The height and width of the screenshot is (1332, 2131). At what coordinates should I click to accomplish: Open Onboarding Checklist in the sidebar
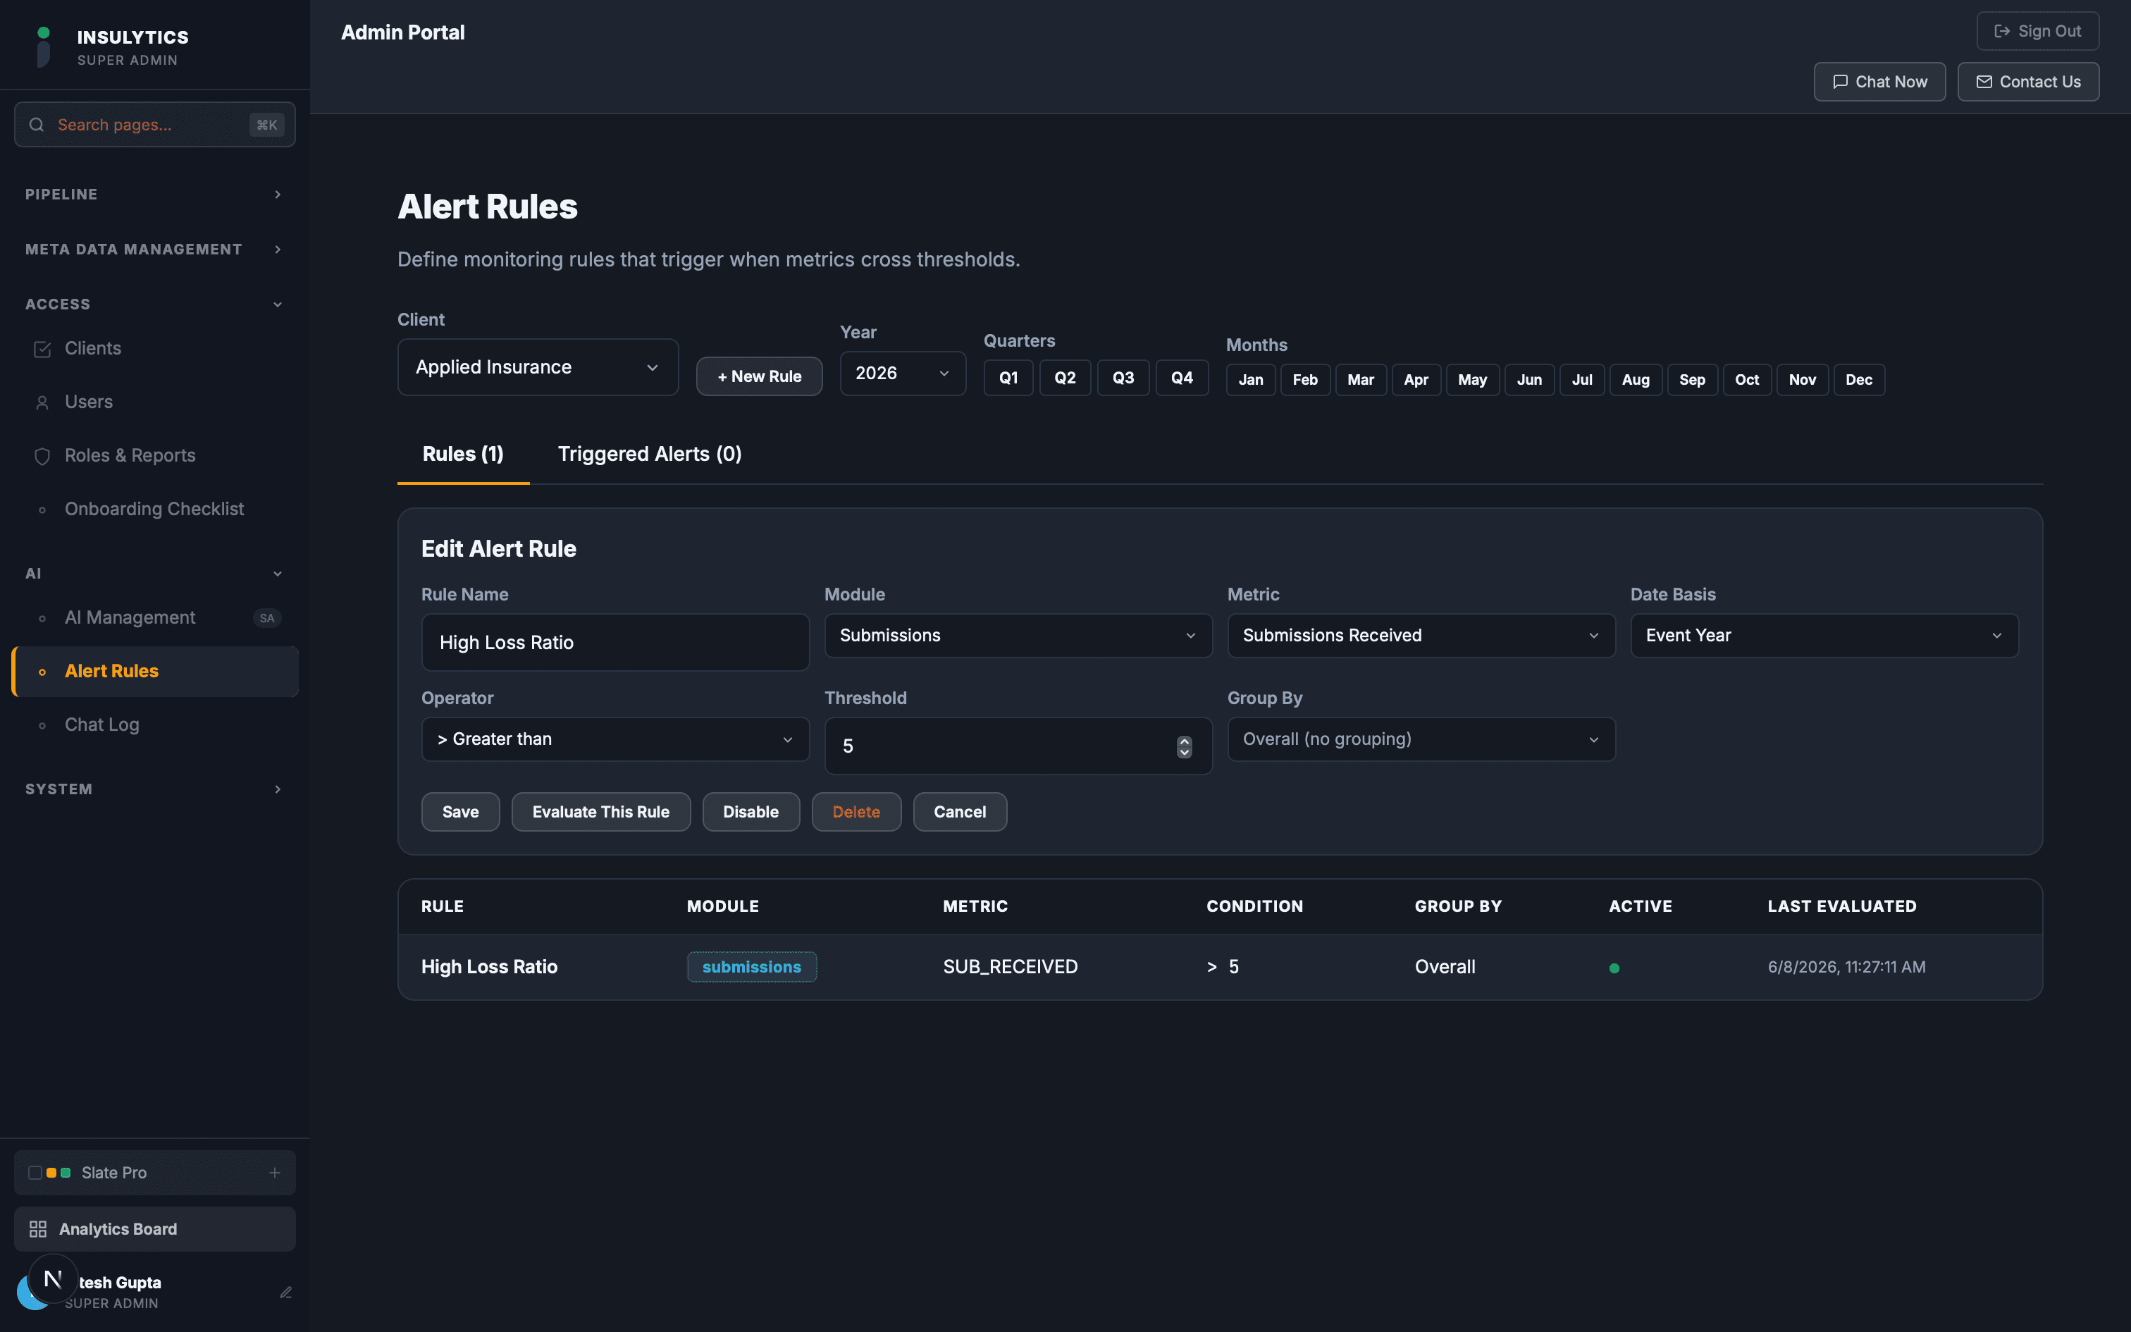155,509
